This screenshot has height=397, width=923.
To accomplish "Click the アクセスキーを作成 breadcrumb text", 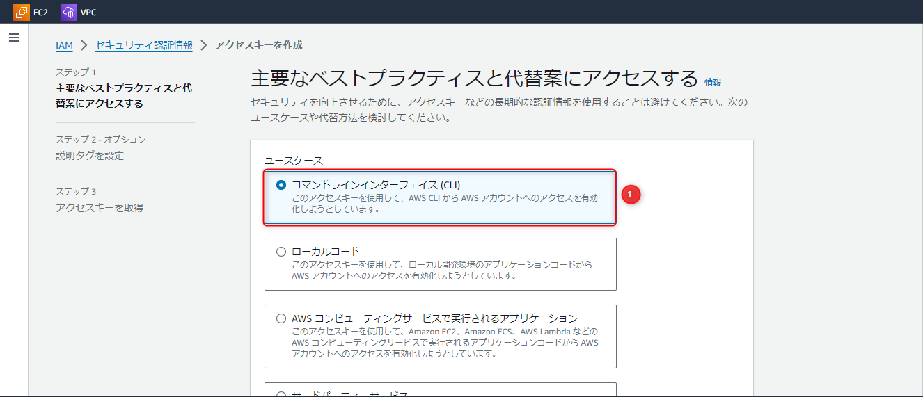I will pyautogui.click(x=258, y=45).
